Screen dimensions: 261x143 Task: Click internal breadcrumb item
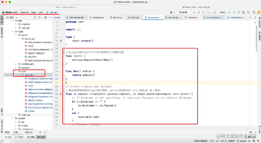click(24, 12)
